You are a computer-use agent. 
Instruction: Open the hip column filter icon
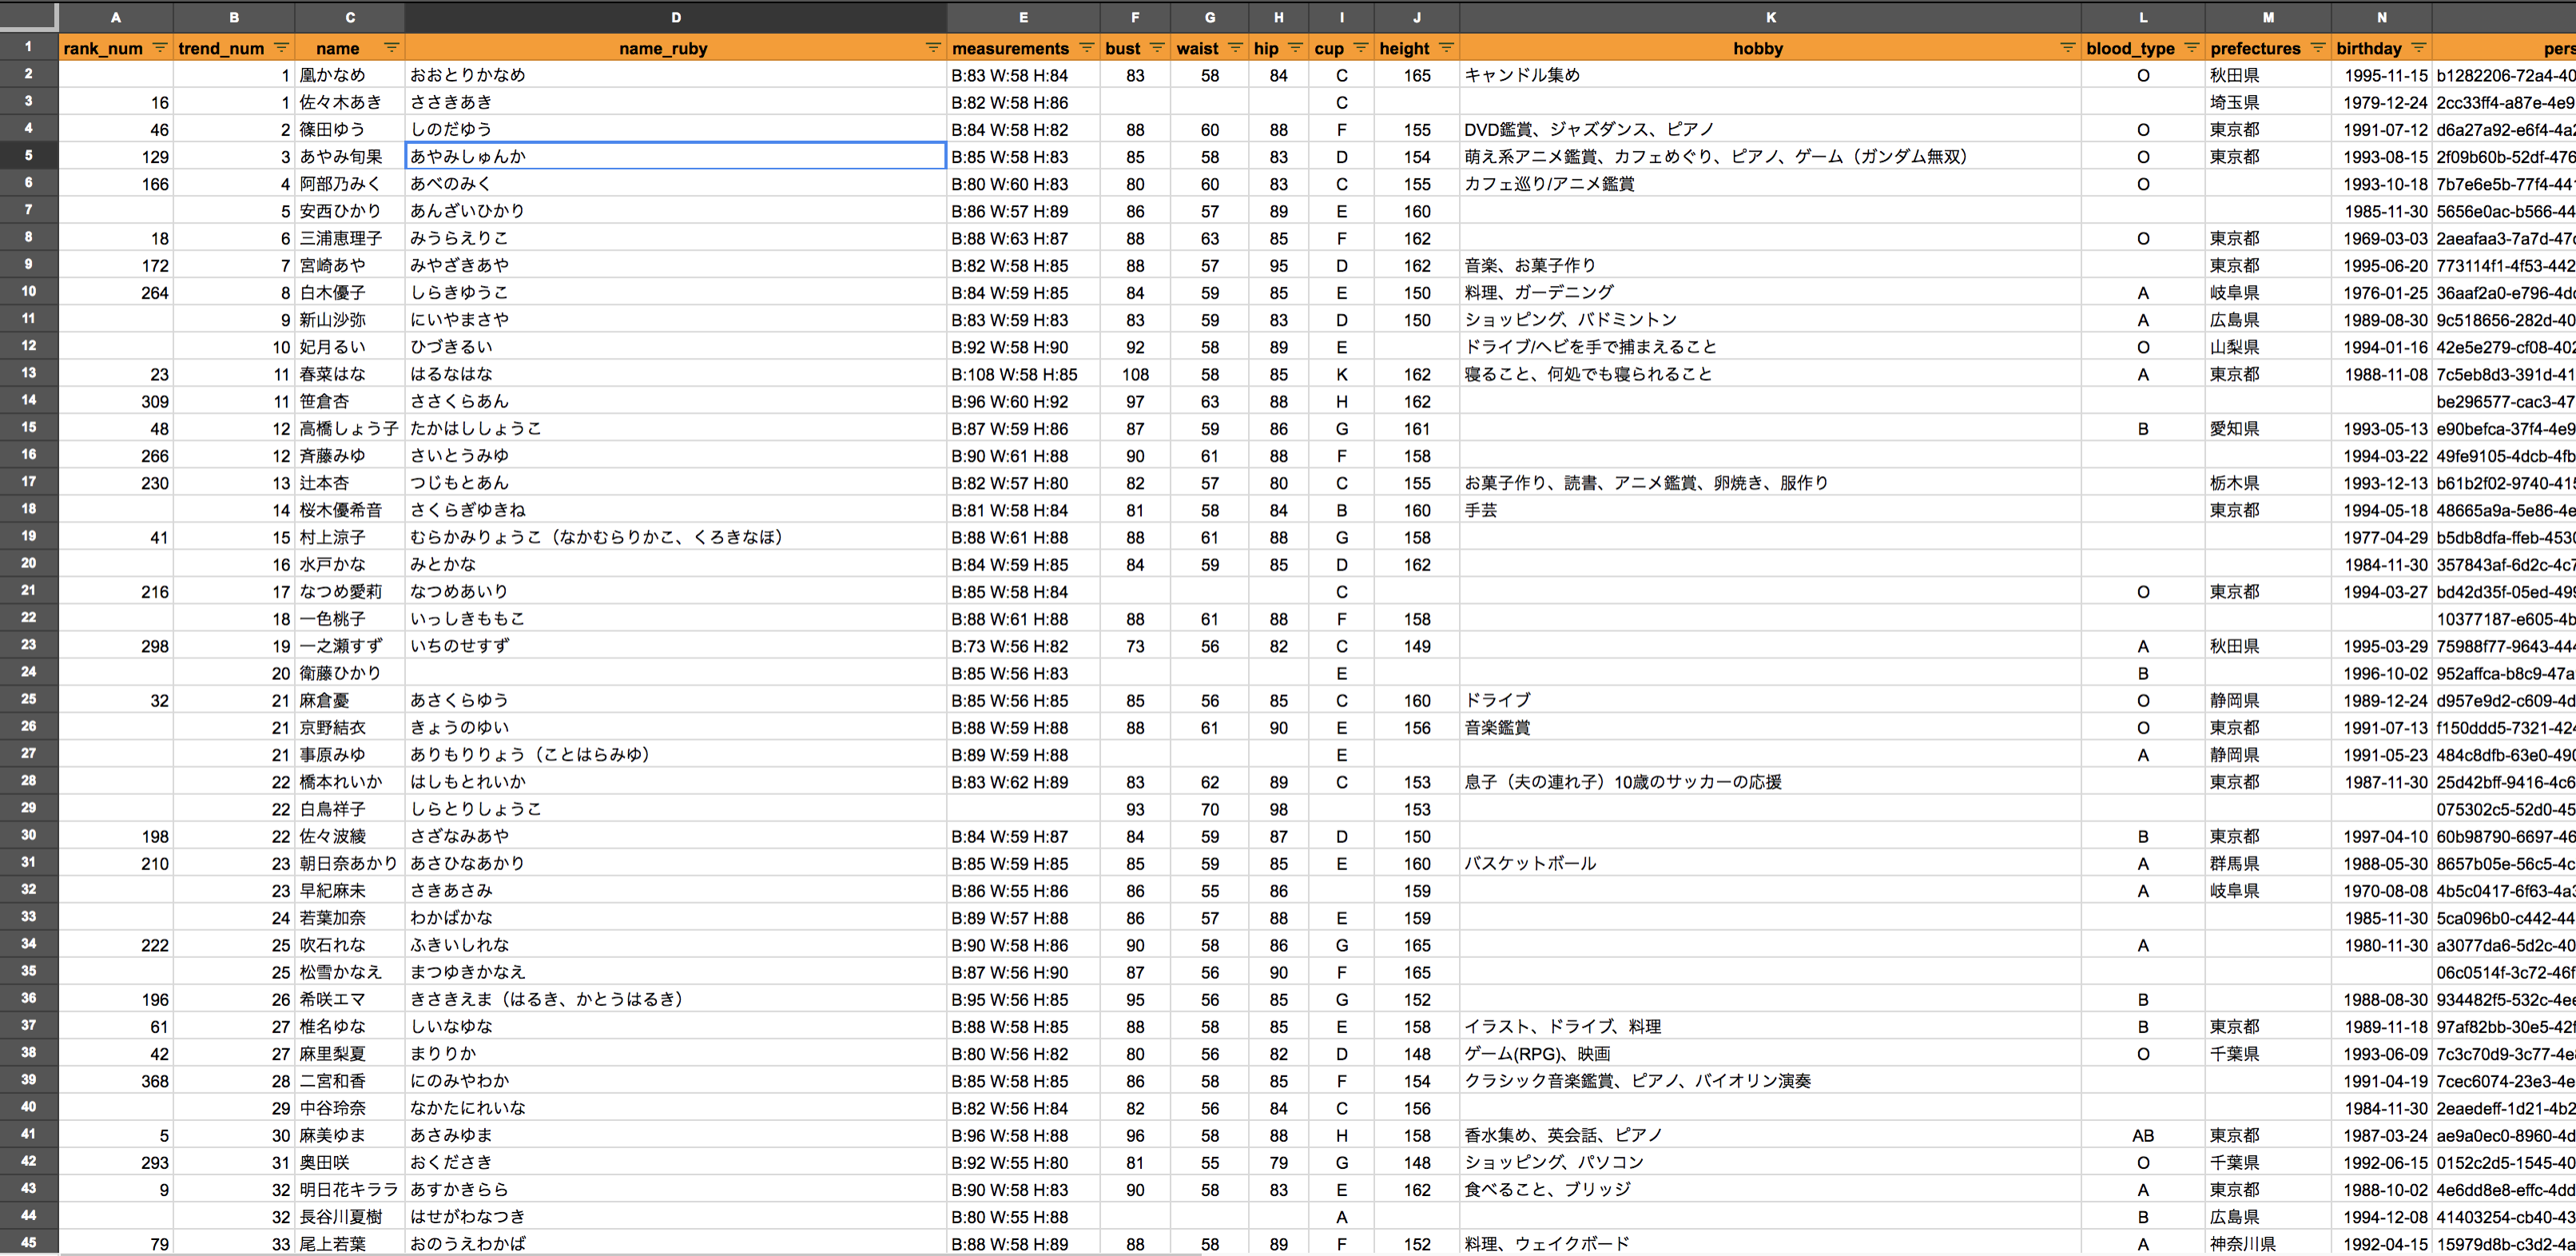[x=1296, y=48]
